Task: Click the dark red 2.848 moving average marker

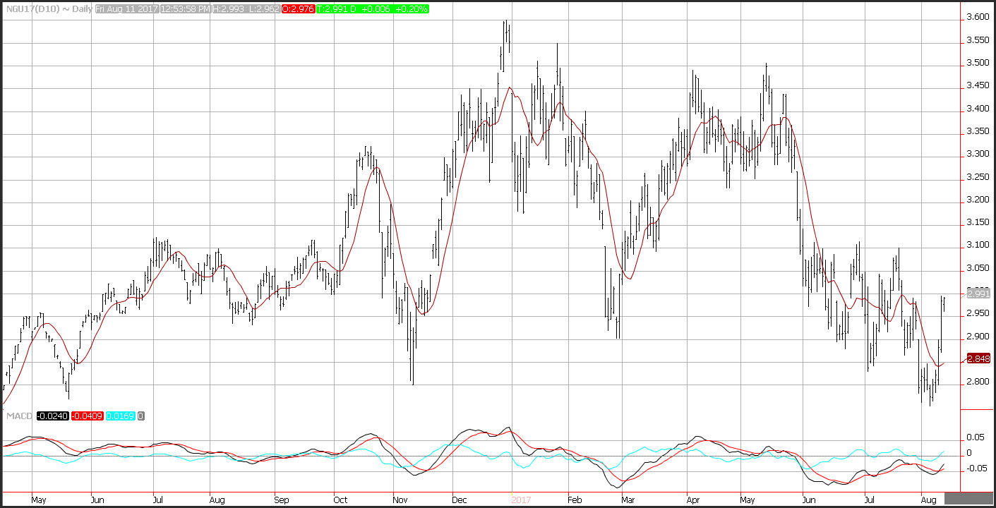Action: pos(978,359)
